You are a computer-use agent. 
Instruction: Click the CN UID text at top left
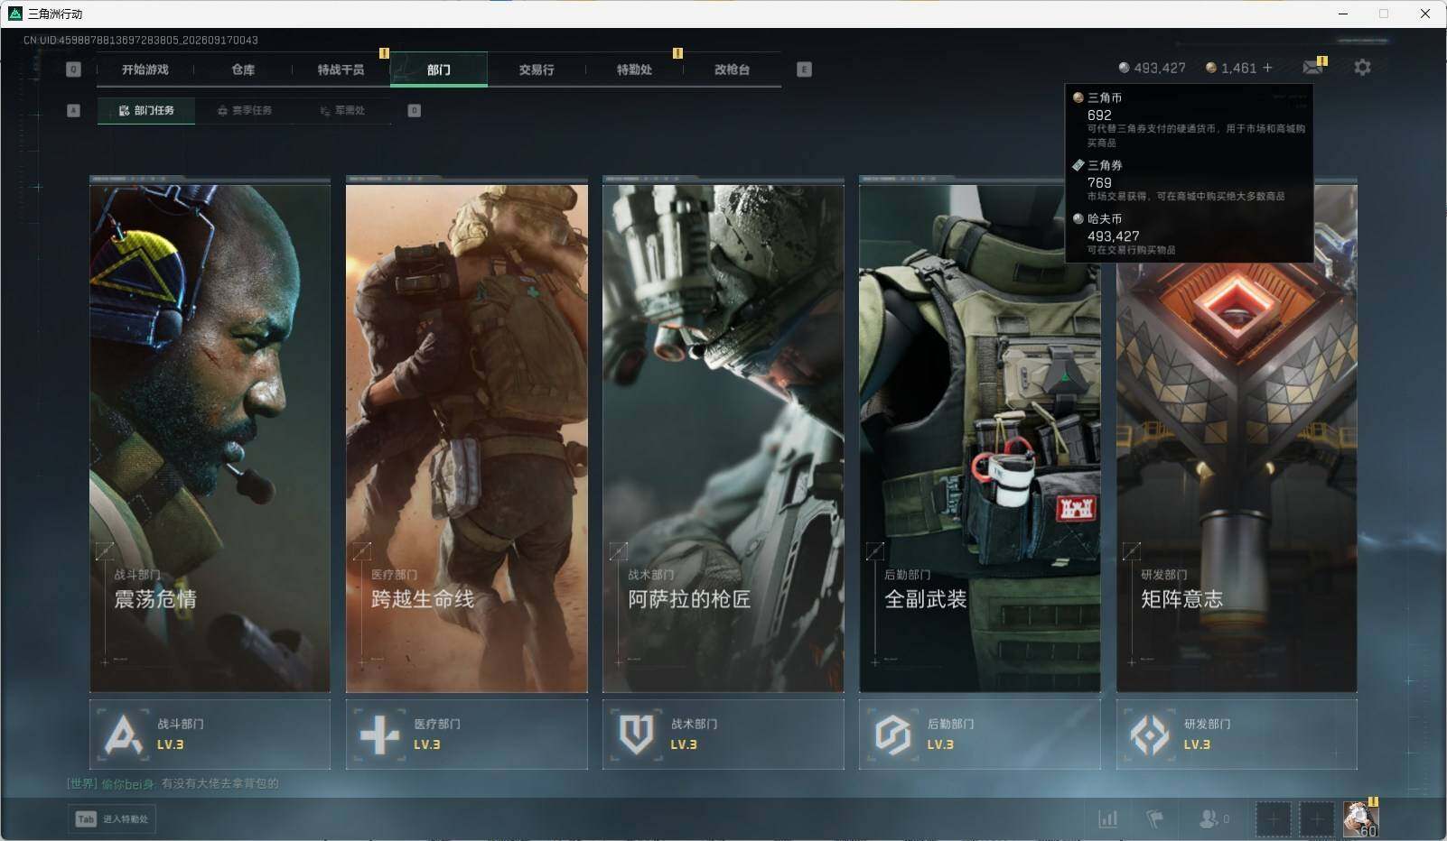pyautogui.click(x=141, y=40)
